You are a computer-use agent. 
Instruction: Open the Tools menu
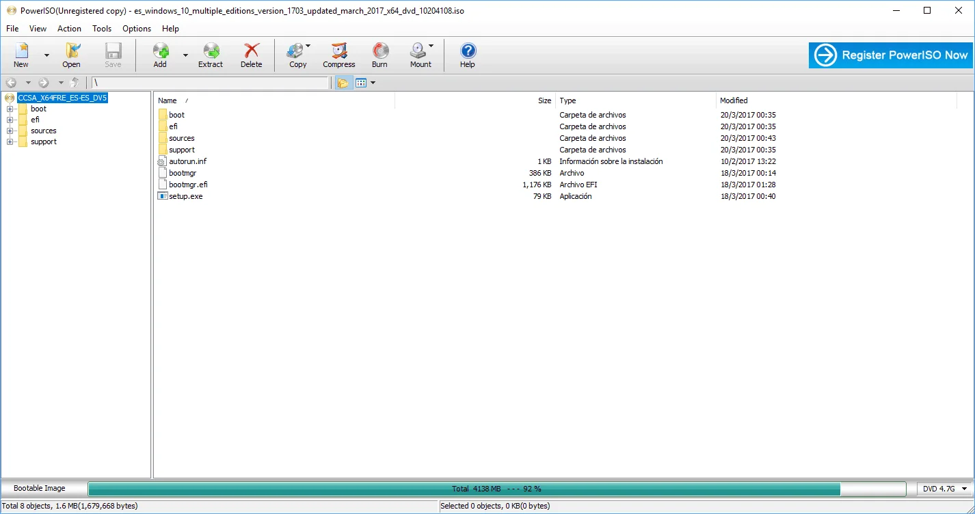point(102,29)
